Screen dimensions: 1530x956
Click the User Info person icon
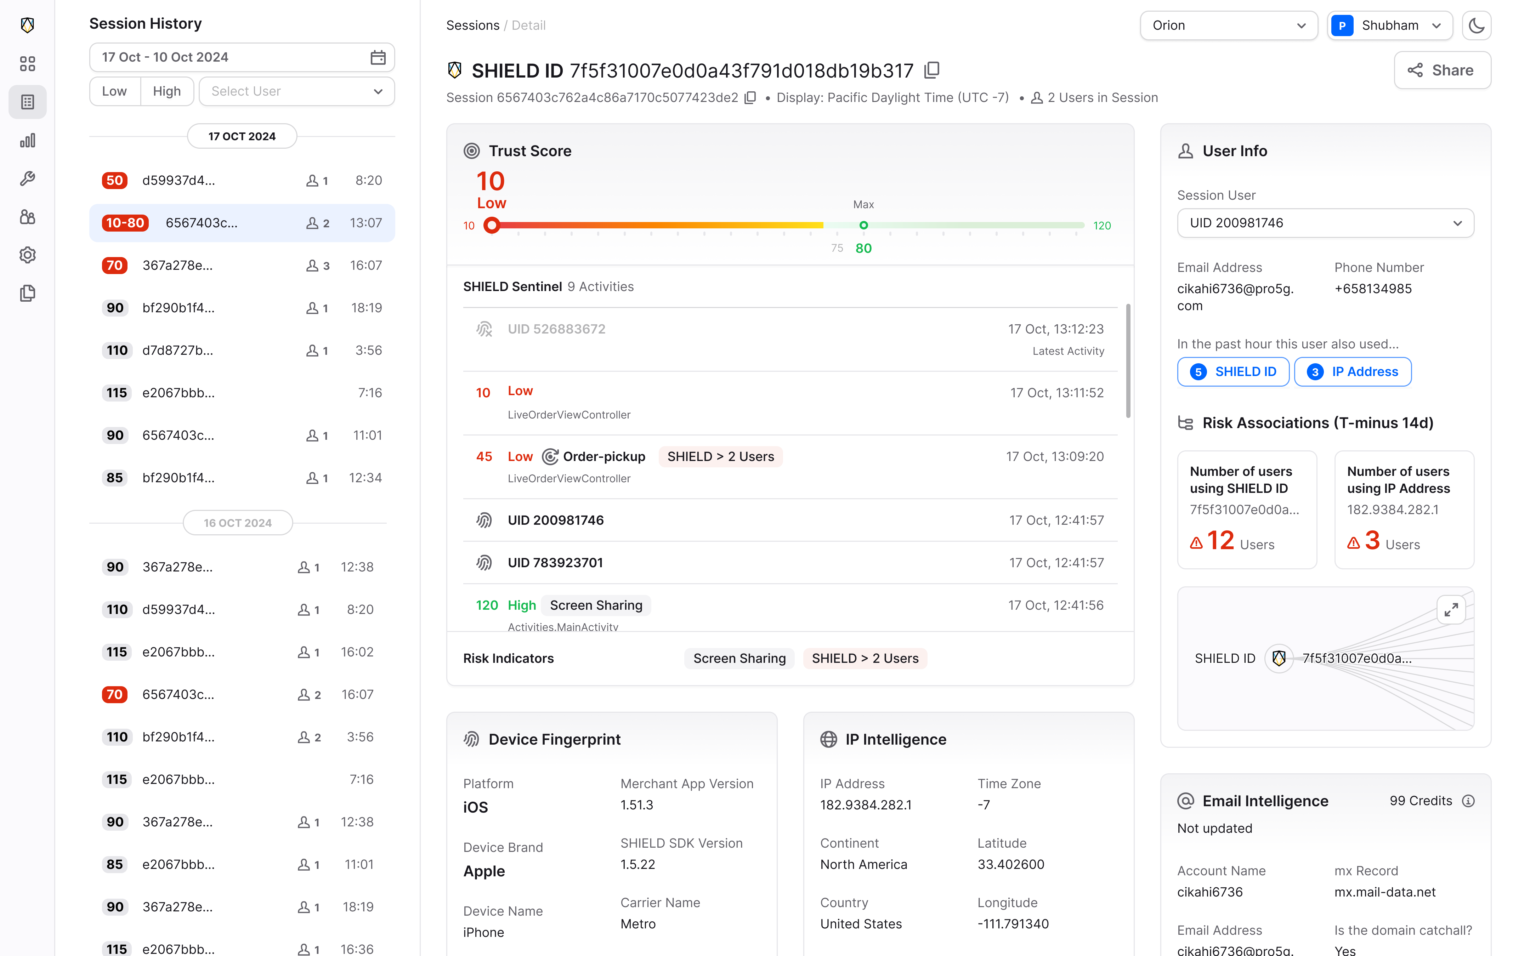[x=1185, y=151]
